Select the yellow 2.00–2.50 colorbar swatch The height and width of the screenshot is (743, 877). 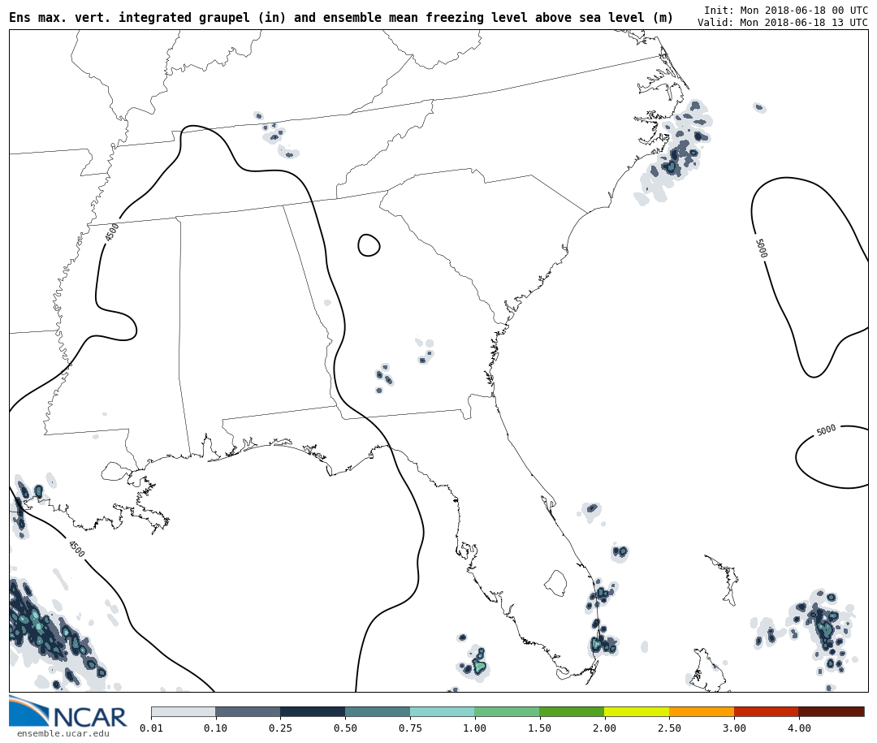(x=637, y=711)
